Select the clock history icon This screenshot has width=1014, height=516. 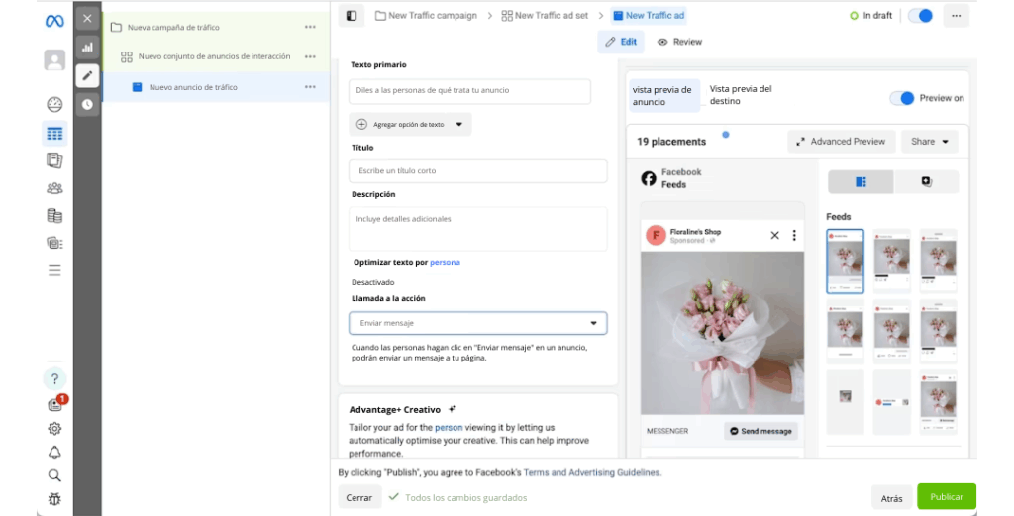click(x=87, y=104)
